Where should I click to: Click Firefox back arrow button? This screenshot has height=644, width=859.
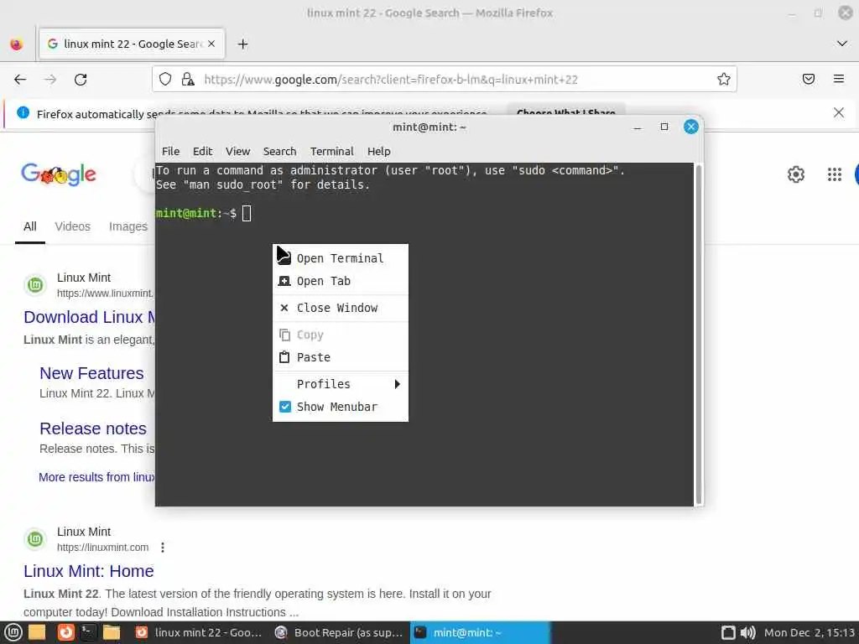pos(20,80)
